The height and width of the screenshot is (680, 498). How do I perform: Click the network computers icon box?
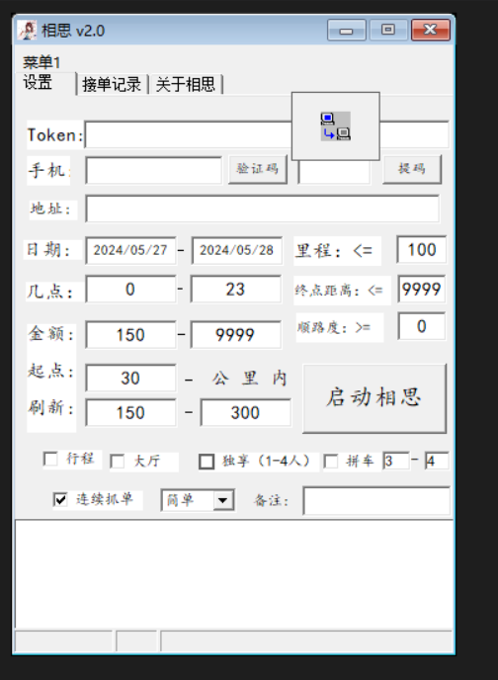tap(336, 127)
